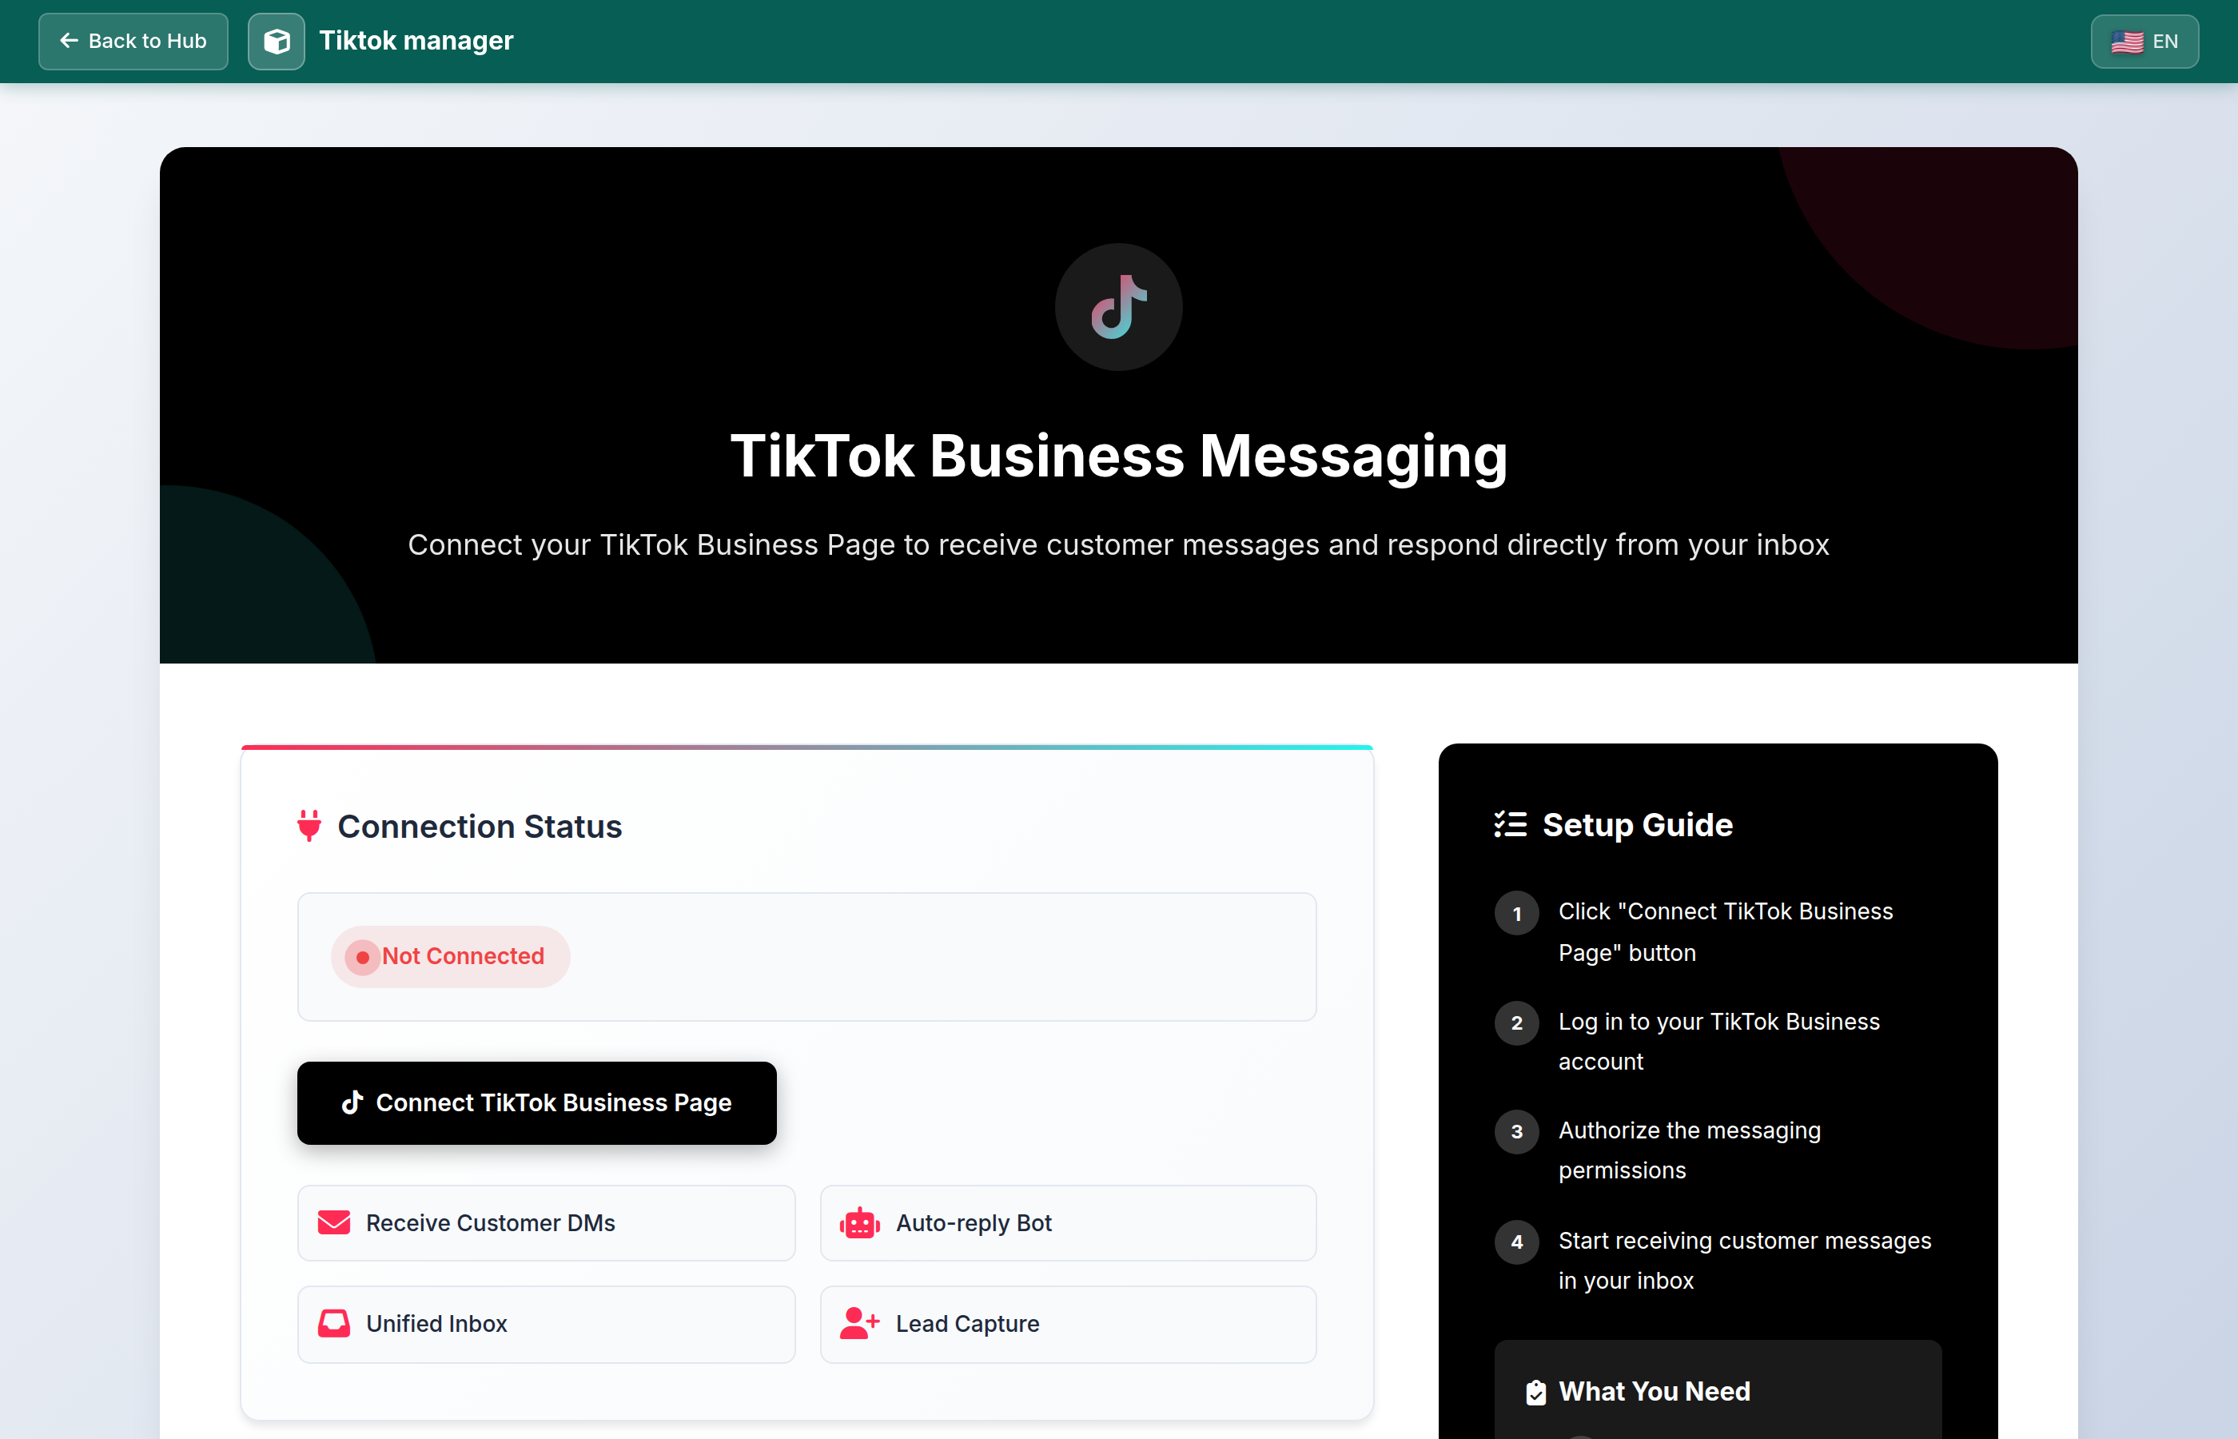Click 'Click "Connect TikTok Business Page" button' step text
2238x1439 pixels.
point(1725,931)
